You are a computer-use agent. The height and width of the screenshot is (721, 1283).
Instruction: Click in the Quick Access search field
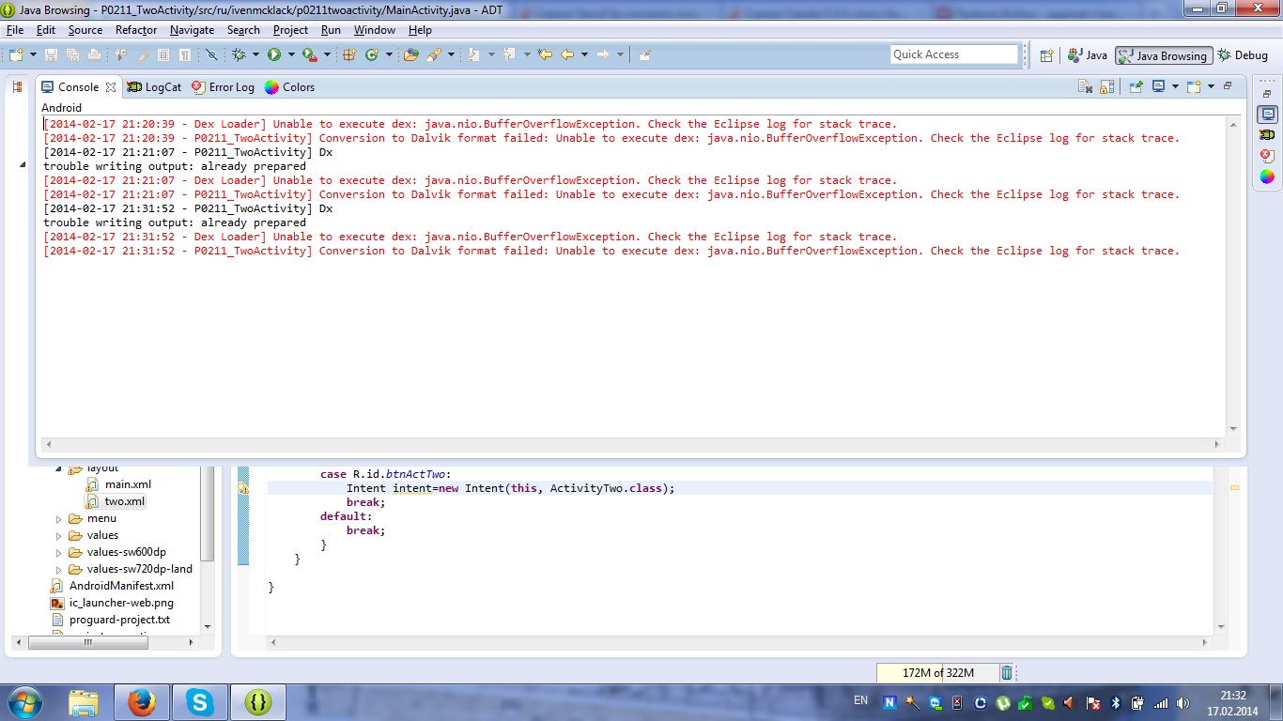pos(954,54)
